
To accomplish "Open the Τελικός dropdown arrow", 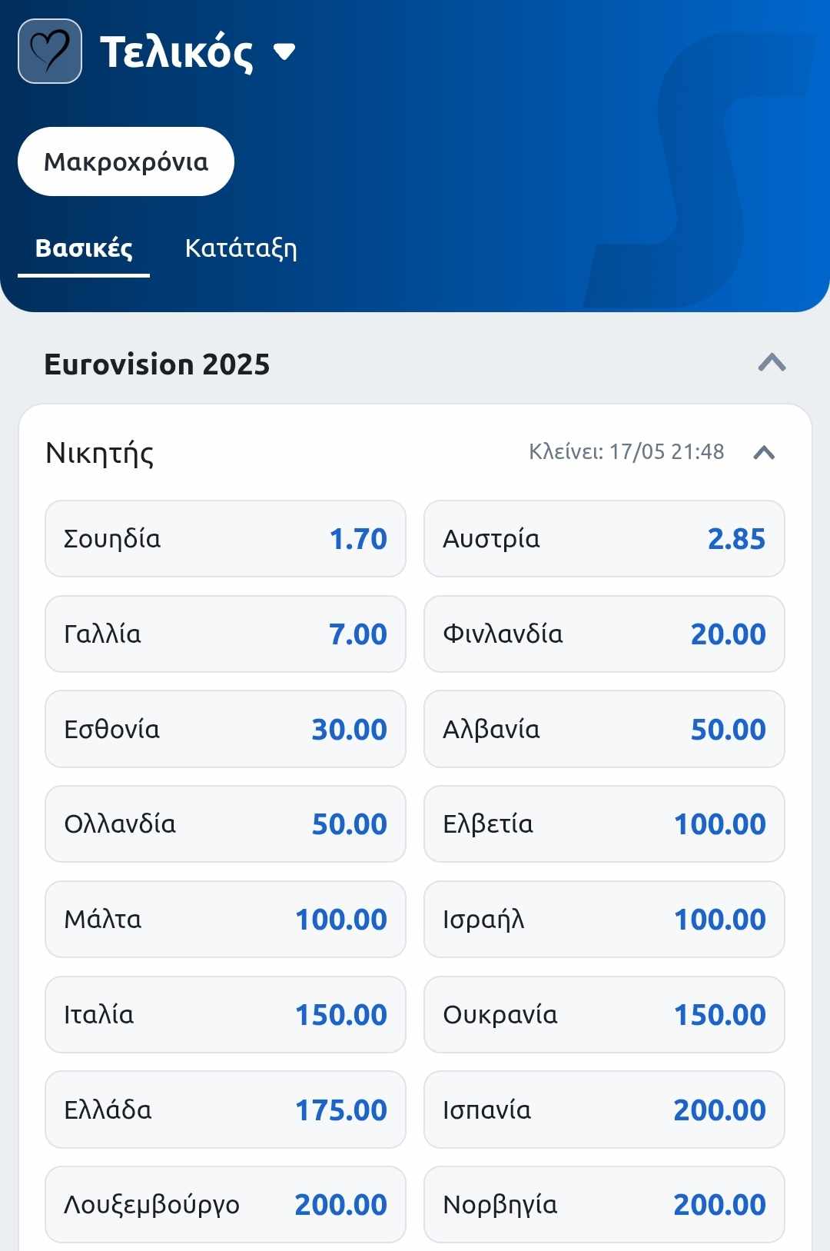I will click(x=284, y=52).
